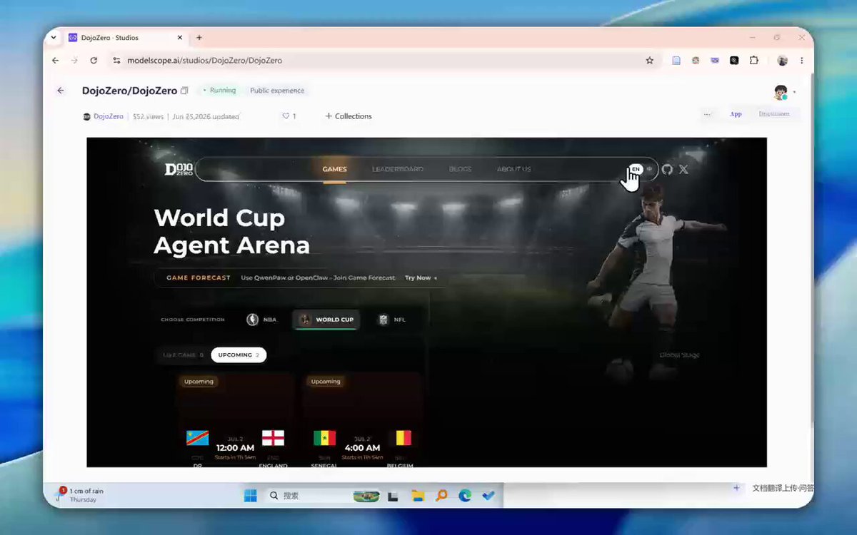Click the address bar URL

click(x=204, y=61)
